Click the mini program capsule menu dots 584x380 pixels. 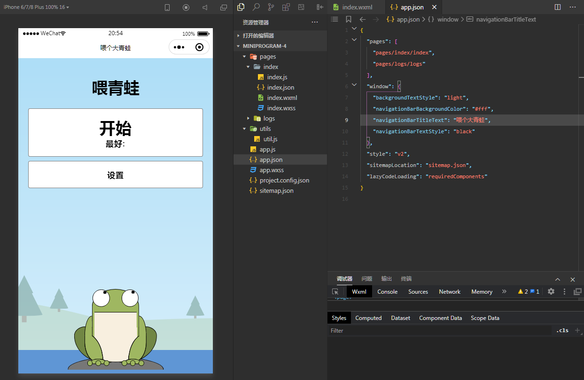[179, 47]
